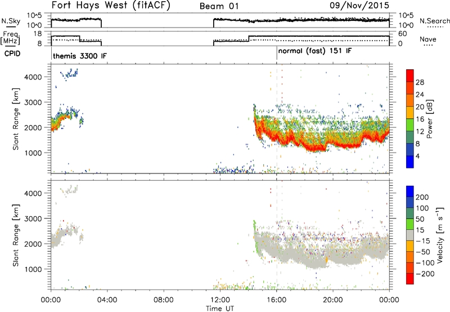Click the '20:00' time axis label

(x=332, y=300)
